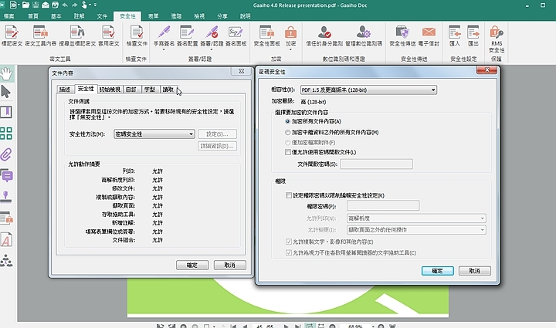Click the Print icon in quick access toolbar
This screenshot has width=556, height=328.
pos(56,5)
